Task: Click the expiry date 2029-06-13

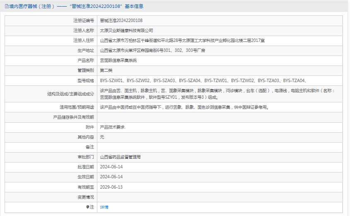Action: (111, 187)
